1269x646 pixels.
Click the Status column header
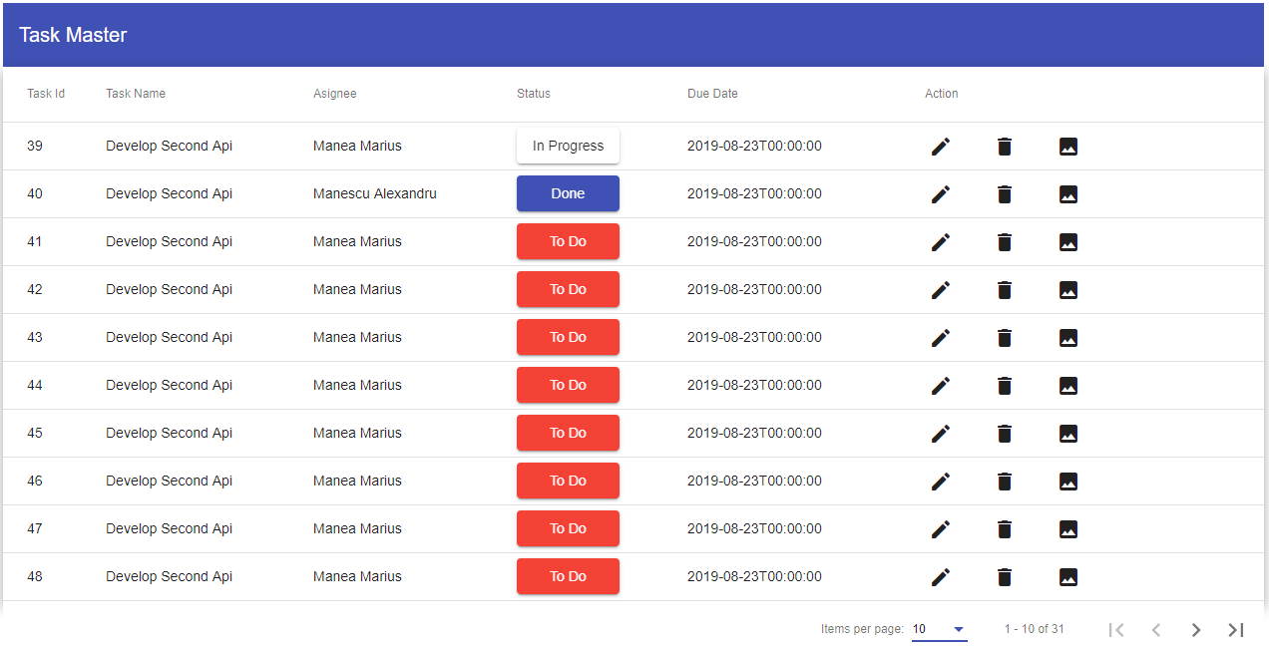tap(533, 93)
